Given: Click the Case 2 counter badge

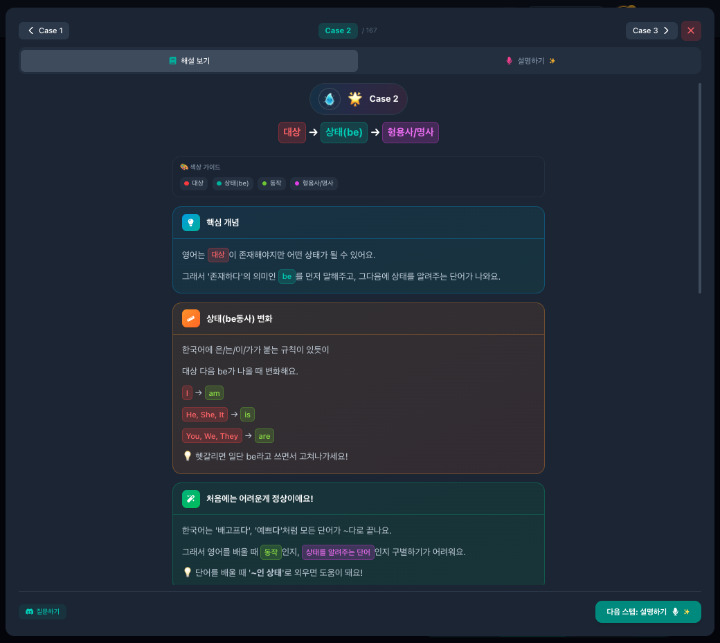Looking at the screenshot, I should 338,30.
